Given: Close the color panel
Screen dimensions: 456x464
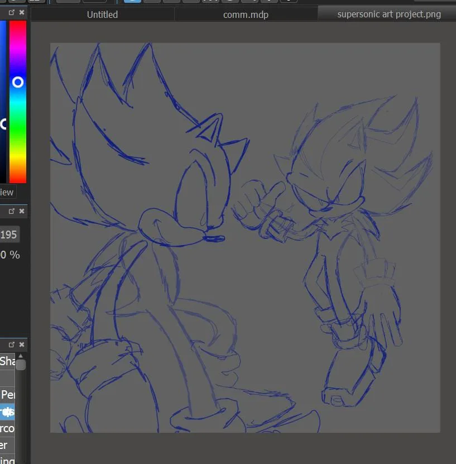Looking at the screenshot, I should (22, 12).
